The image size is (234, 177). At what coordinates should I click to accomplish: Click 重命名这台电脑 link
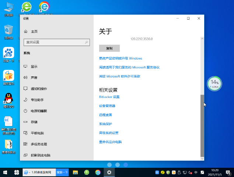(x=110, y=142)
